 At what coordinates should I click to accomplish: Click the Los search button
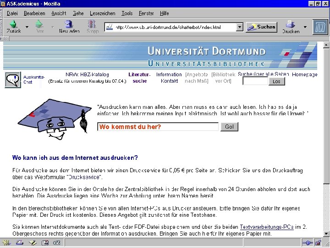(x=276, y=81)
